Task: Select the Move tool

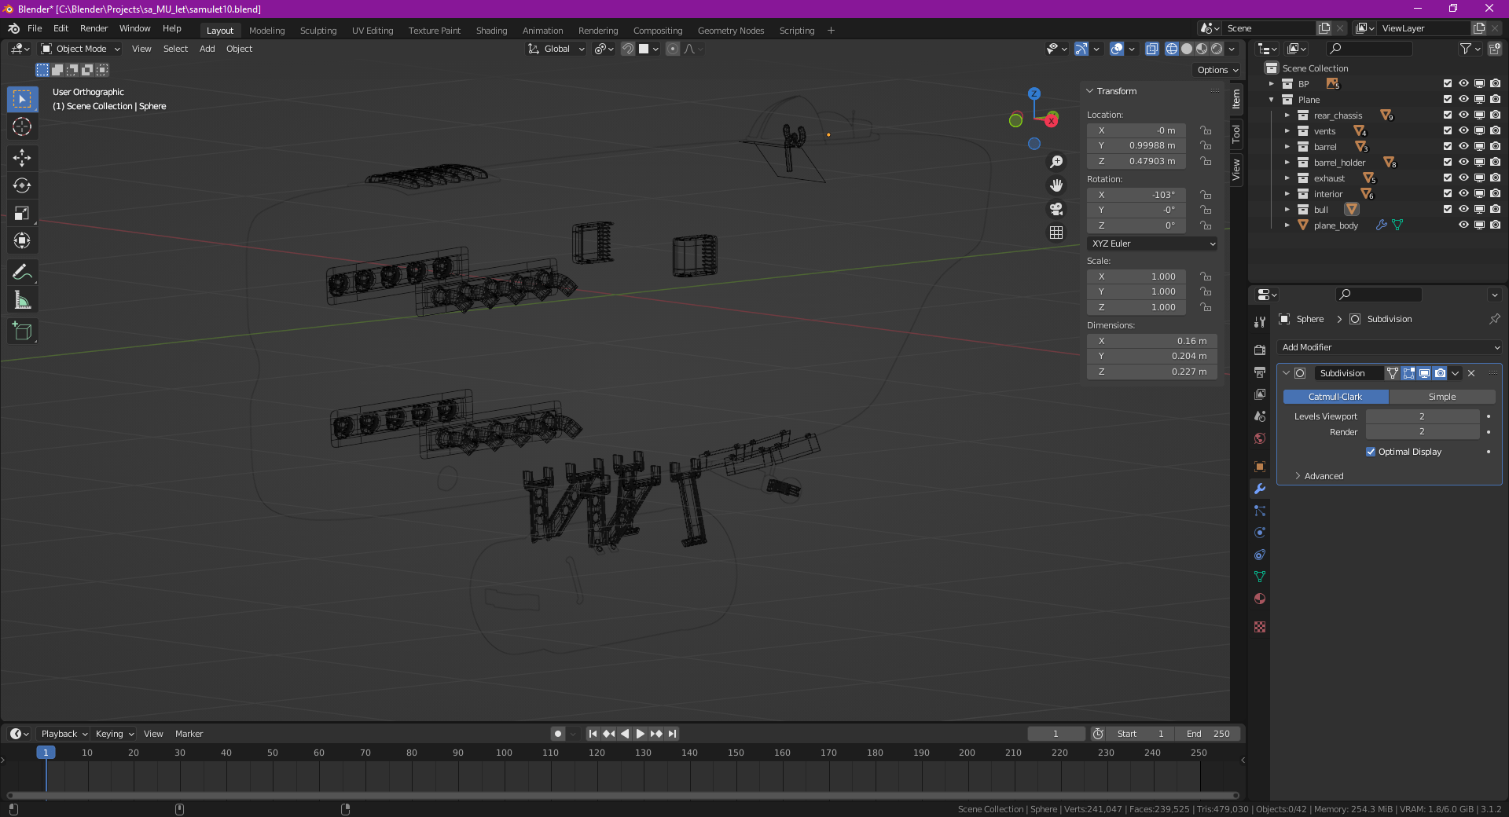Action: 23,158
